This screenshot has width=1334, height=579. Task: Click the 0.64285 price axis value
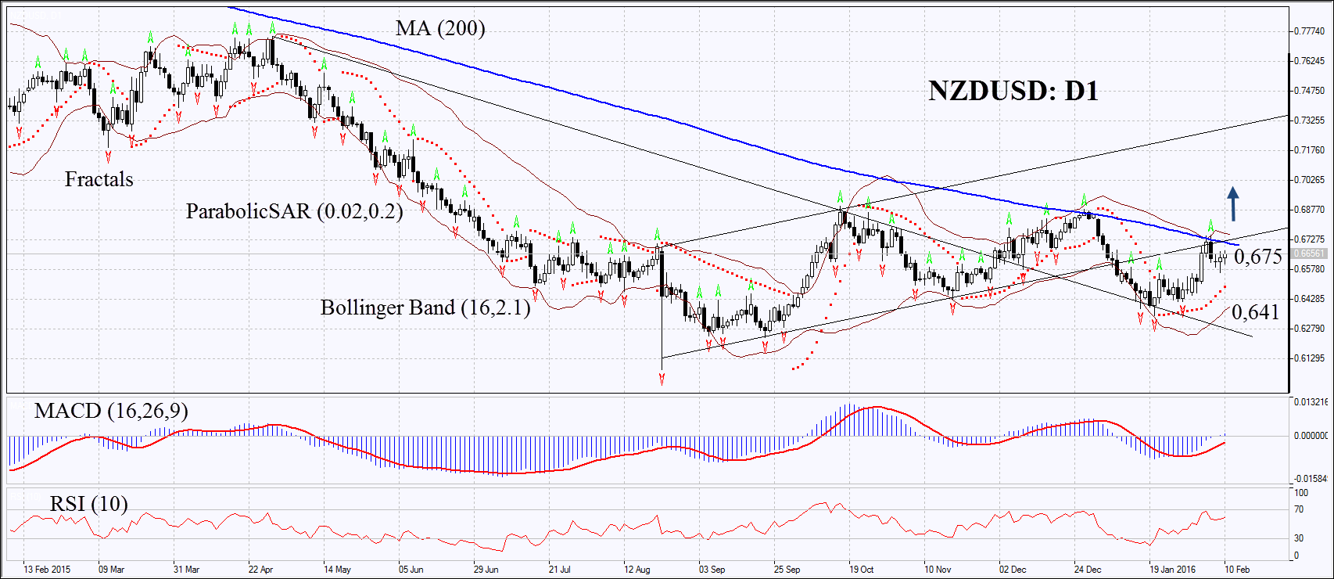coord(1309,298)
